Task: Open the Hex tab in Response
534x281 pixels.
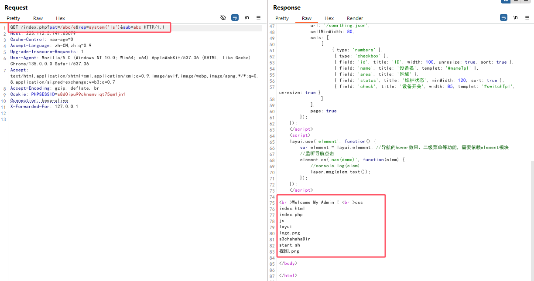Action: 329,18
